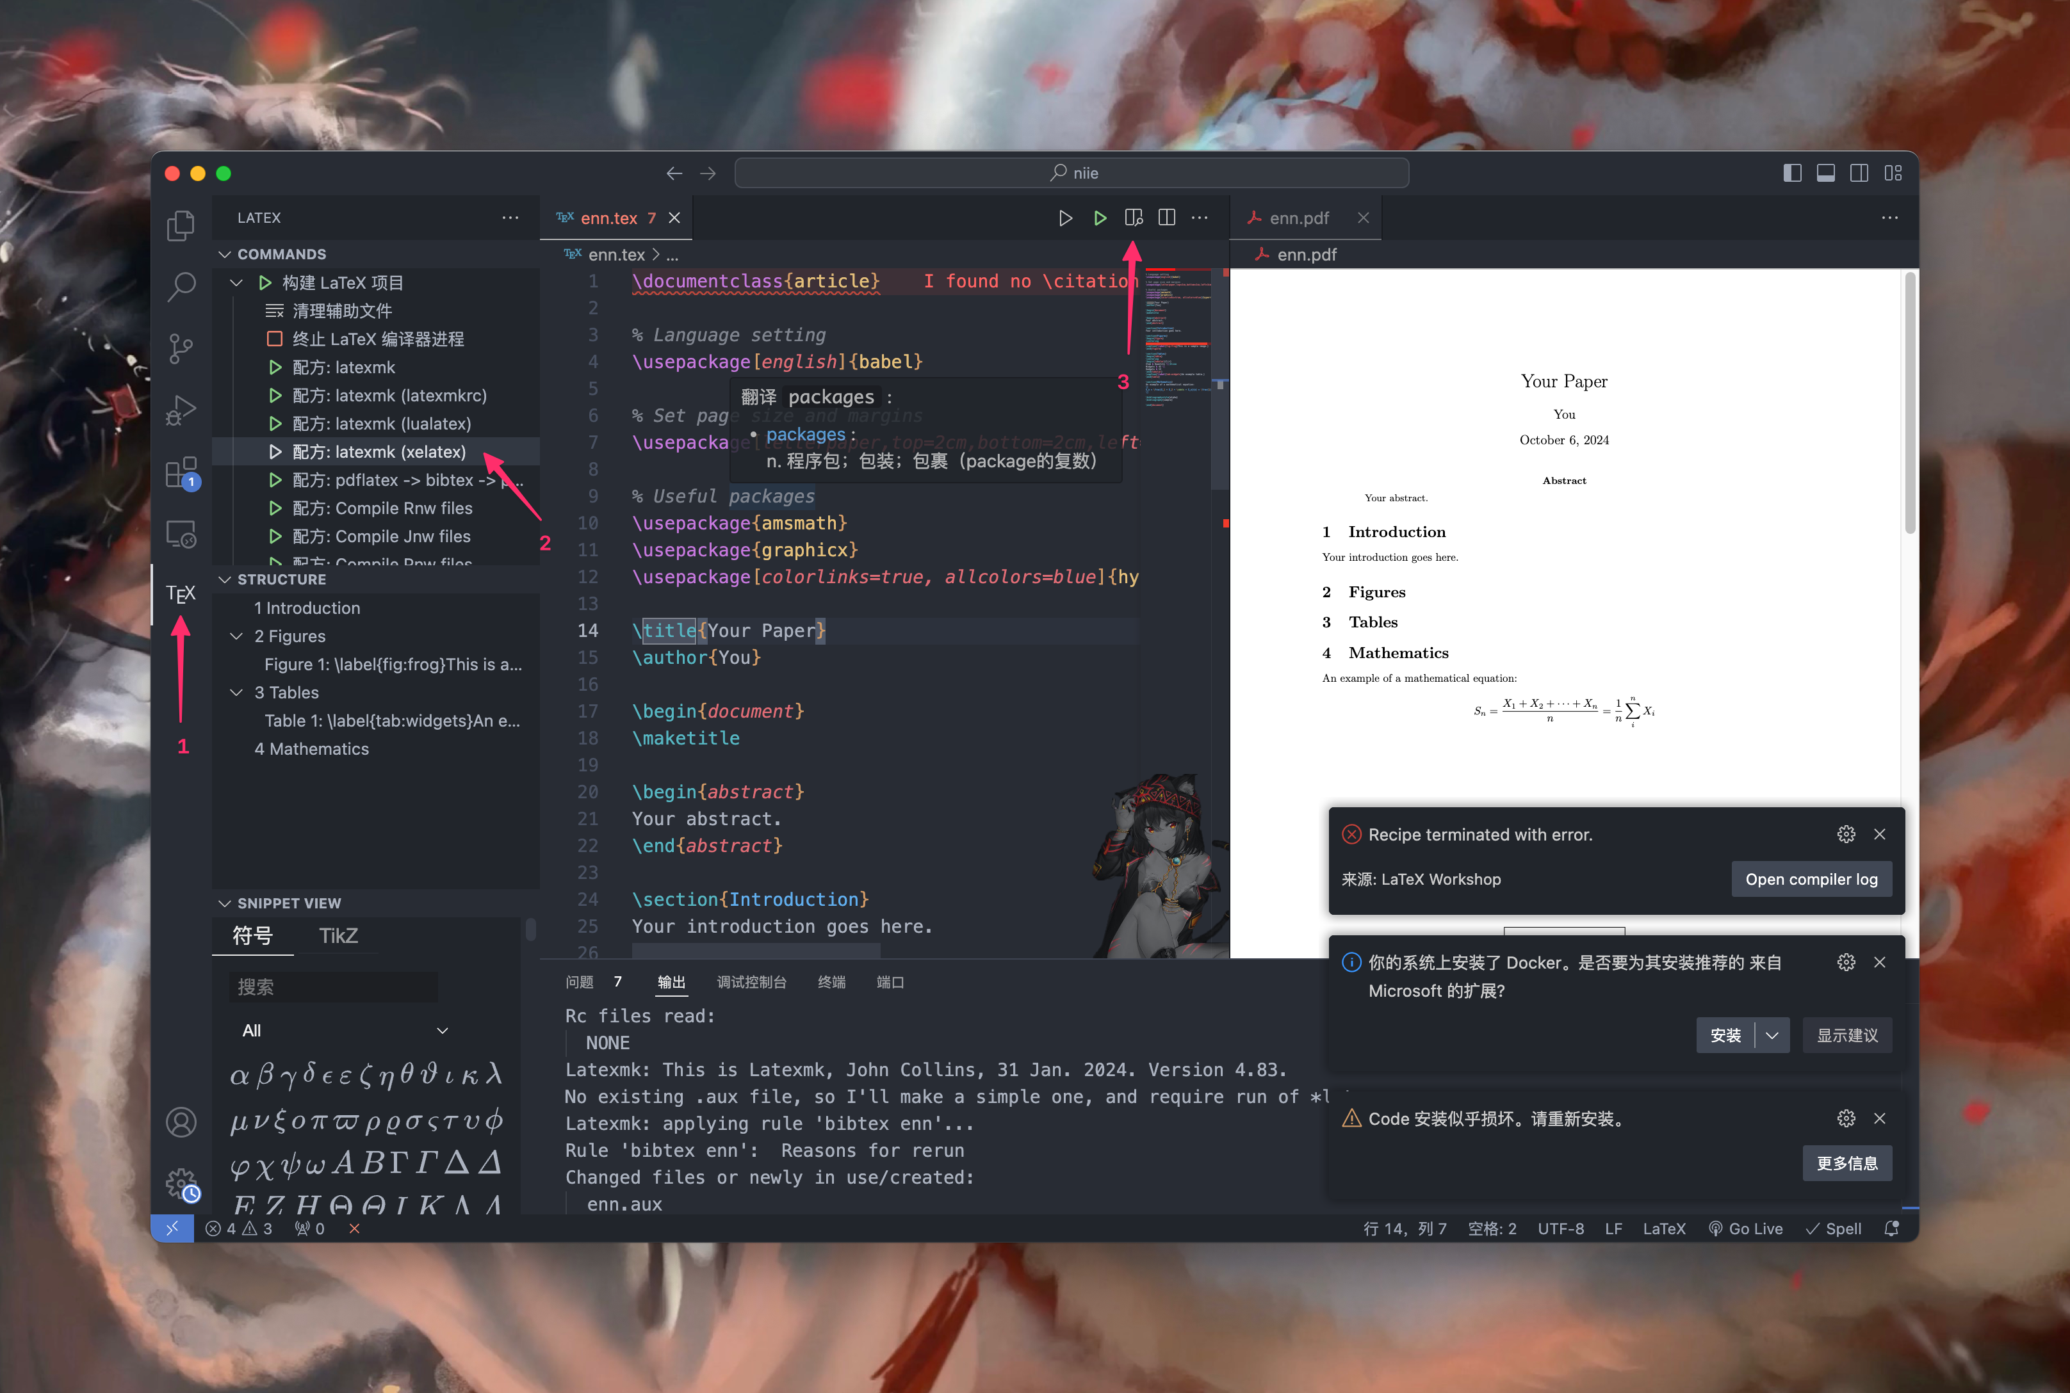
Task: Toggle secondary side bar layout icon
Action: pos(1859,173)
